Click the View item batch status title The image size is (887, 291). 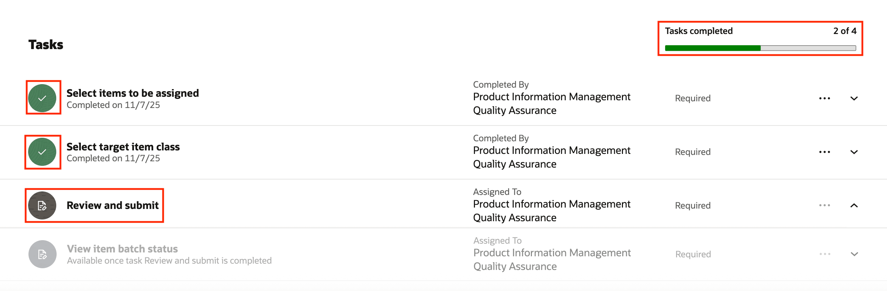pos(122,249)
